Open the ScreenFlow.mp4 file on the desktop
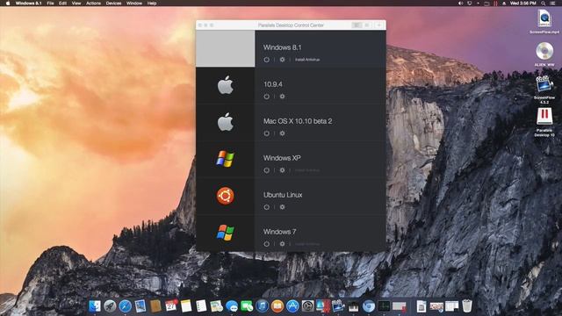This screenshot has width=562, height=316. 544,21
